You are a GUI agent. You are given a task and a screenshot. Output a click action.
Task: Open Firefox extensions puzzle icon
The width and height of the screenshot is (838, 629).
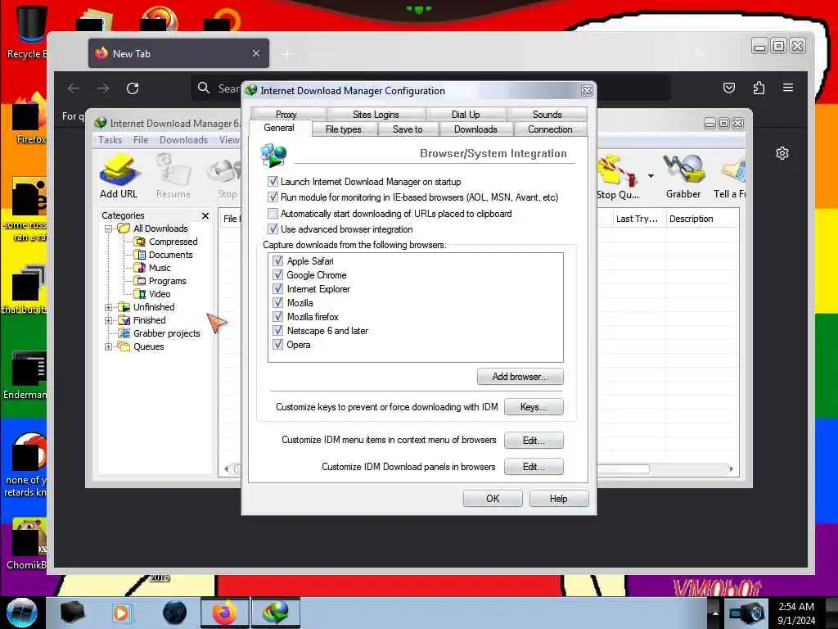click(x=759, y=88)
